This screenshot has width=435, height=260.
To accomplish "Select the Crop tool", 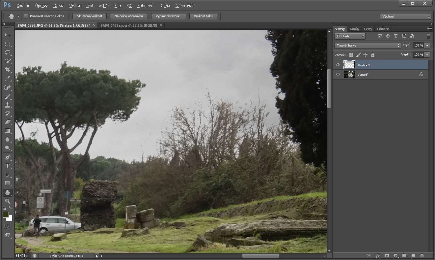I will click(8, 70).
